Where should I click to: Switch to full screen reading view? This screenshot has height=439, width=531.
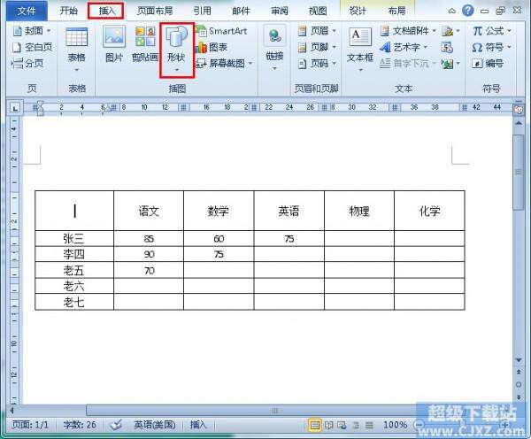[328, 425]
